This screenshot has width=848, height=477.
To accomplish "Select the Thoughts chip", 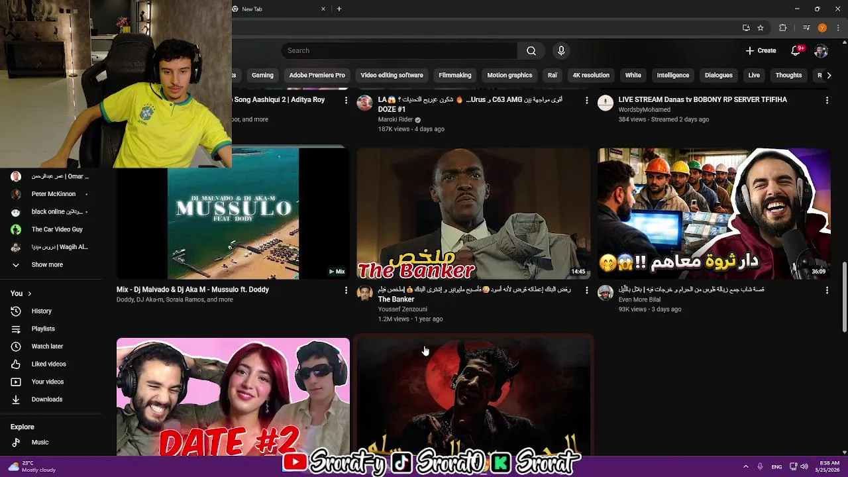I will pos(788,76).
